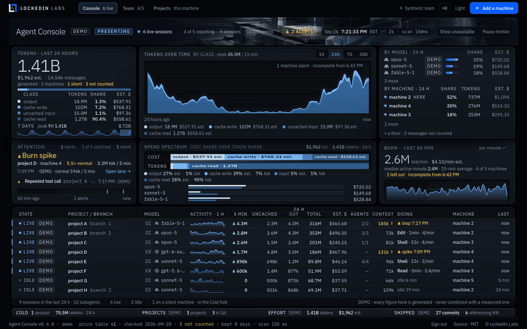Toggle the per minute burn unit
The height and width of the screenshot is (329, 527).
point(493,148)
